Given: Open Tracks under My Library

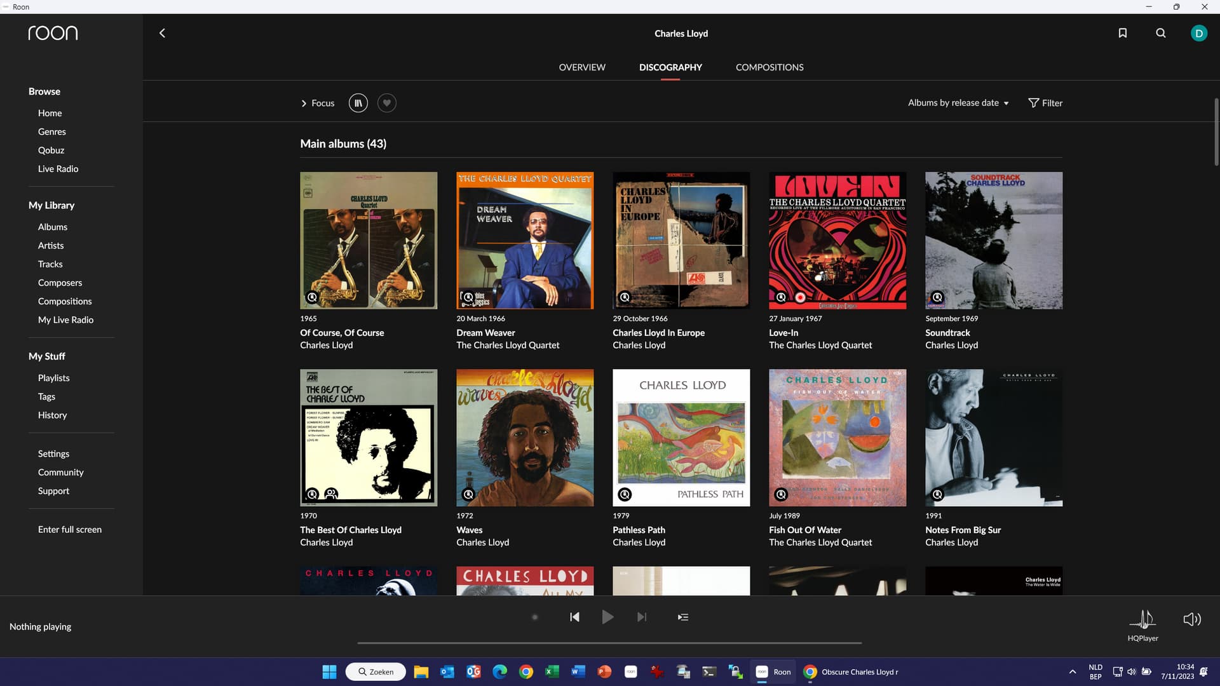Looking at the screenshot, I should tap(50, 264).
